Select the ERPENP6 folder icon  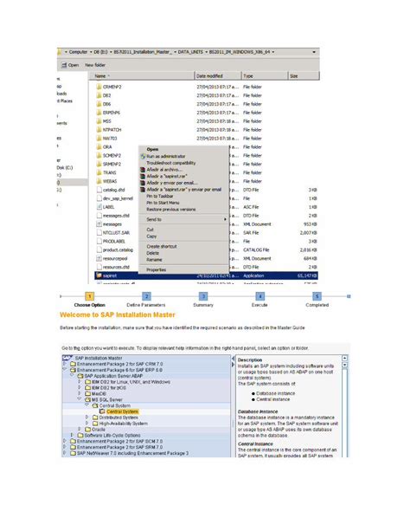click(99, 113)
